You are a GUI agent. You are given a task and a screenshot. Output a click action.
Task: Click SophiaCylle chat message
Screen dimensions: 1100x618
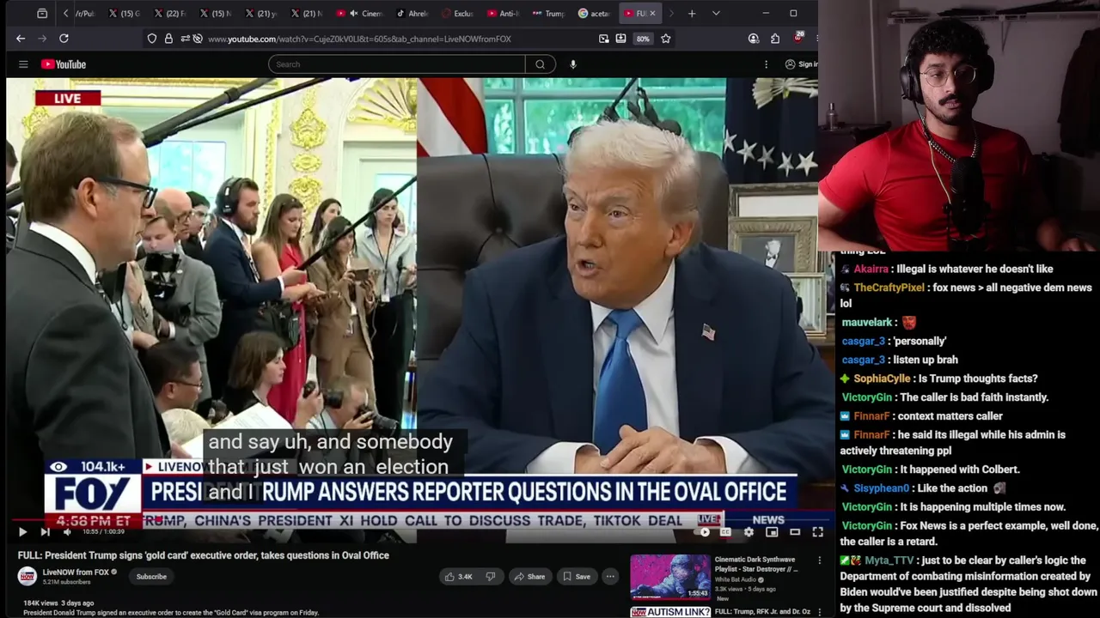(938, 379)
